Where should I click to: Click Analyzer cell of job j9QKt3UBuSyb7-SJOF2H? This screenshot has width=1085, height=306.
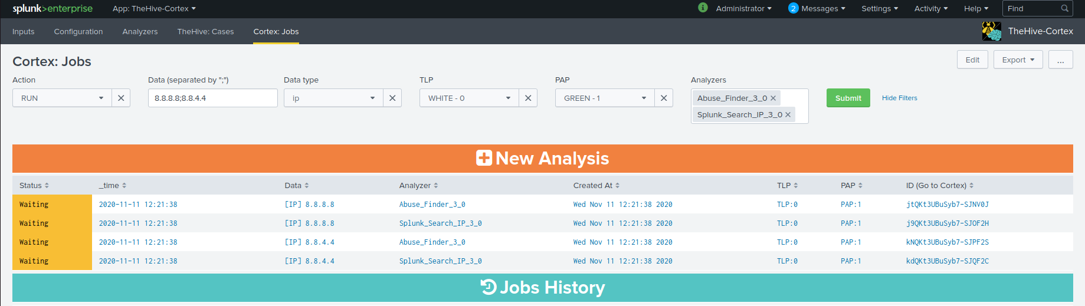440,223
